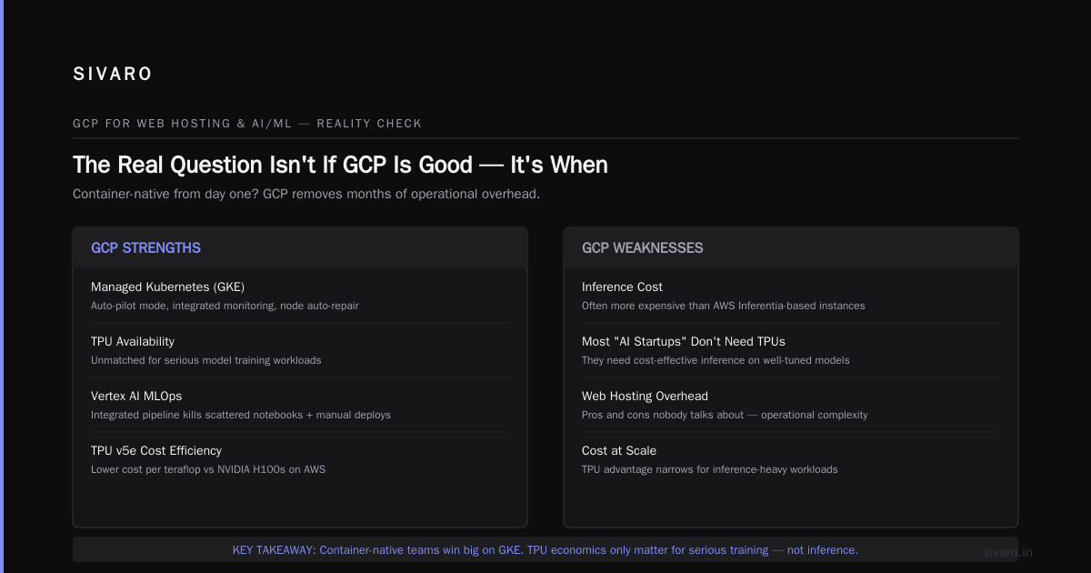Click the 'Inference Cost' item title
The image size is (1091, 573).
622,286
